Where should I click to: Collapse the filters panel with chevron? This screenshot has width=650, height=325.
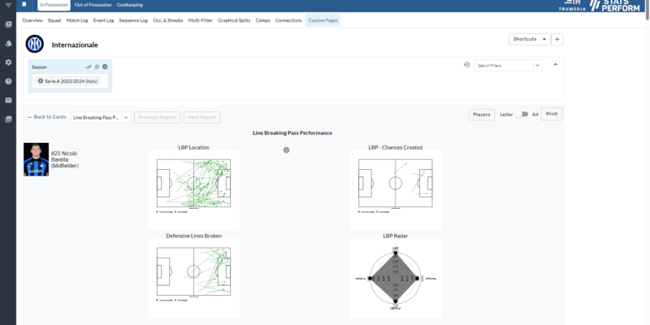pyautogui.click(x=556, y=64)
